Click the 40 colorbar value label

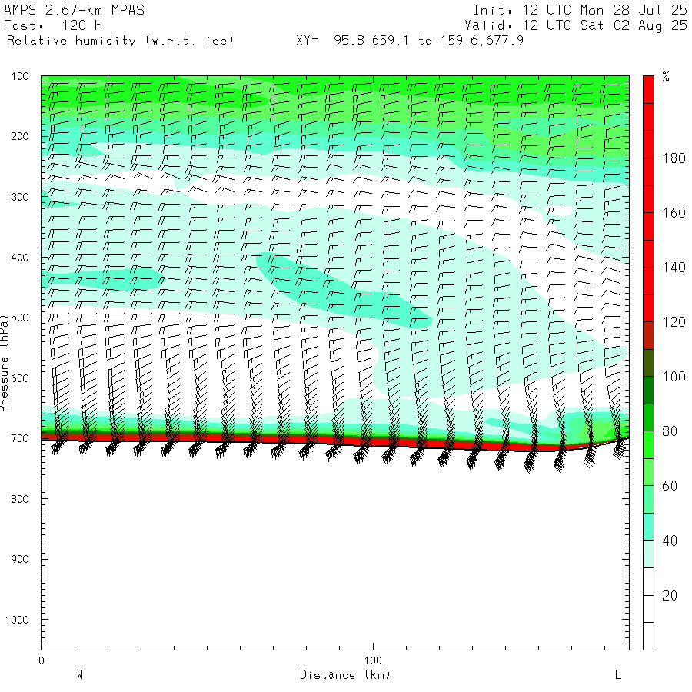click(x=670, y=541)
